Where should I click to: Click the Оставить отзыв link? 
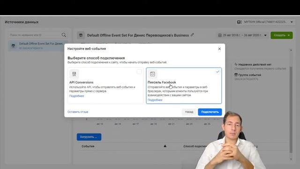78,112
